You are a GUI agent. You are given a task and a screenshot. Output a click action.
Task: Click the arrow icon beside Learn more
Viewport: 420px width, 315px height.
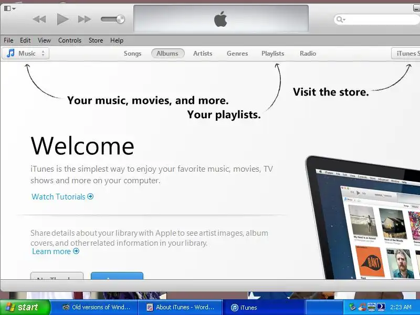point(76,251)
